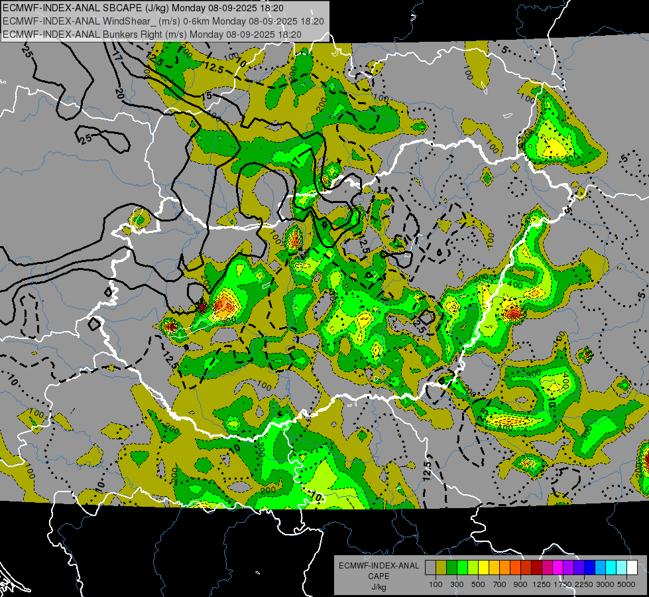Screen dimensions: 649x597
Task: Click the 100 label under the legend
Action: click(x=436, y=584)
